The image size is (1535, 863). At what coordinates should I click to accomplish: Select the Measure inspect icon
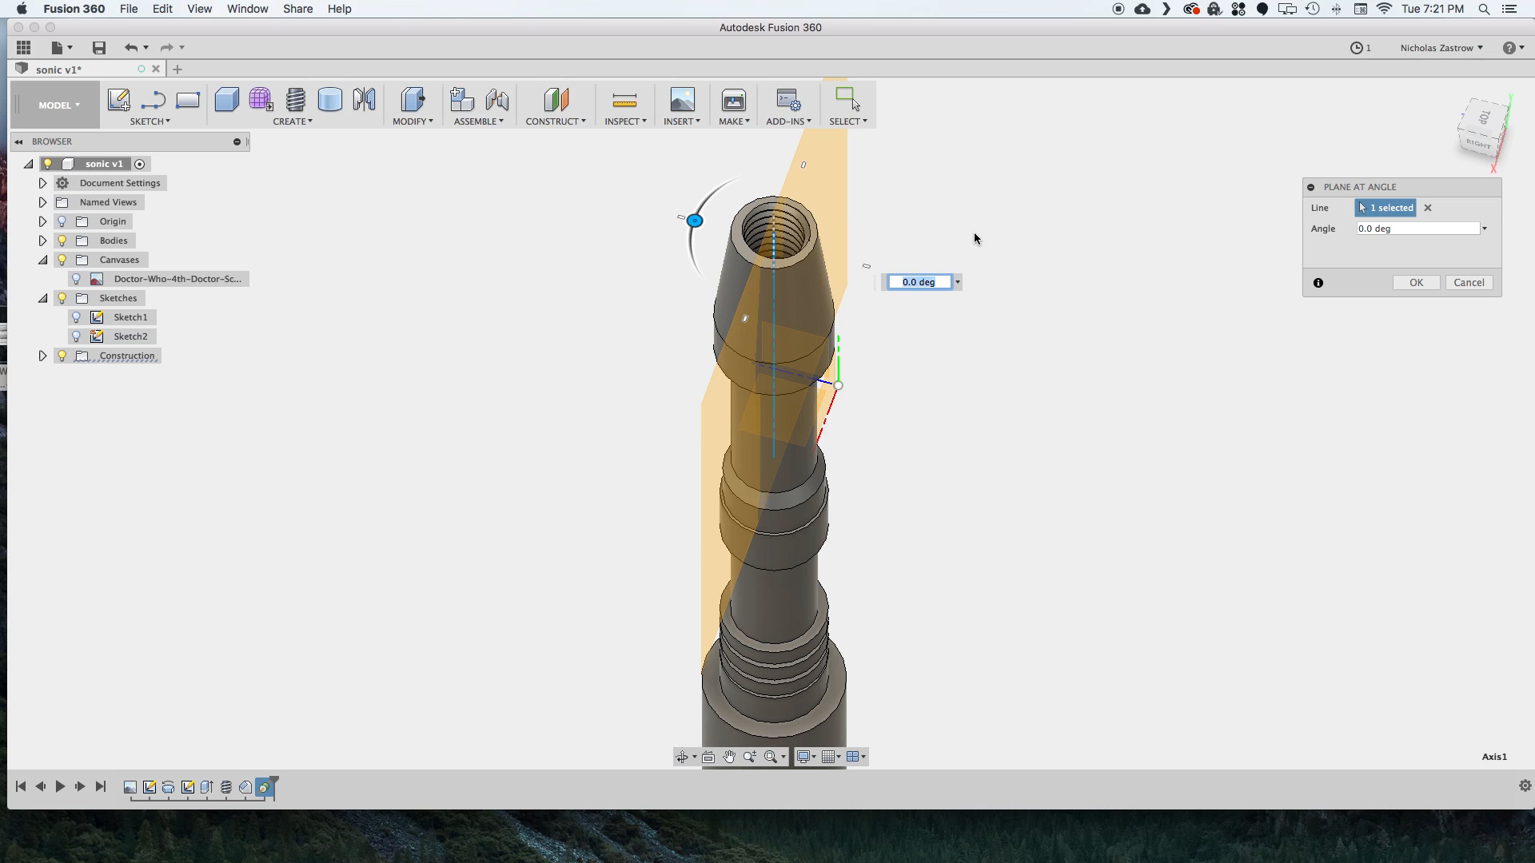[624, 100]
